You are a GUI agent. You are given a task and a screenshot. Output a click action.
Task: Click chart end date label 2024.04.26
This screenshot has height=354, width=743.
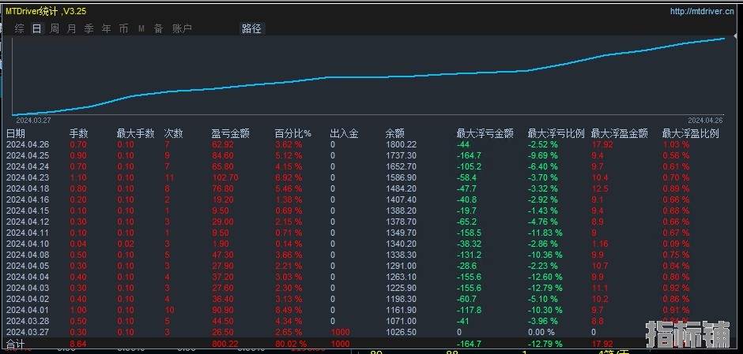706,121
